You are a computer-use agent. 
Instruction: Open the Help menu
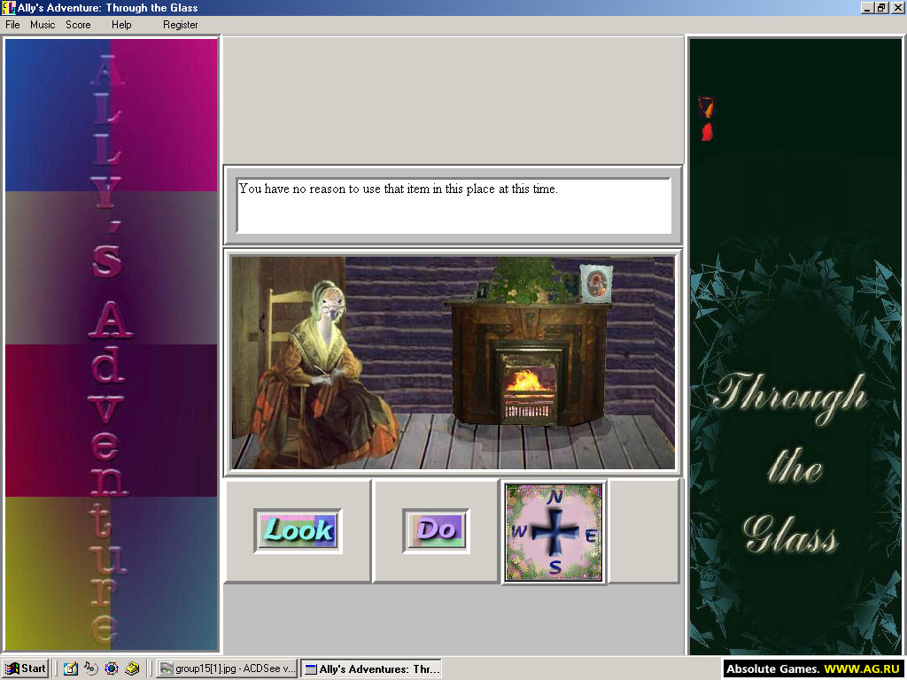(x=121, y=25)
